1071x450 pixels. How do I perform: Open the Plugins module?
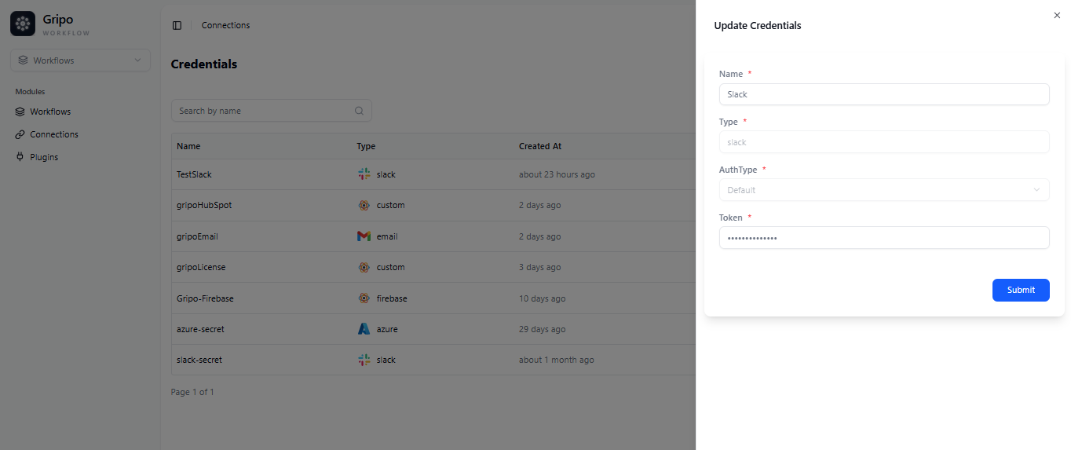44,157
